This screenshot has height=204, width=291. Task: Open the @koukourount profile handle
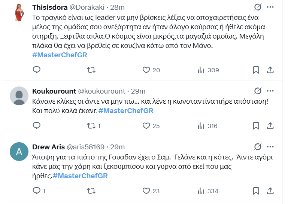point(101,91)
